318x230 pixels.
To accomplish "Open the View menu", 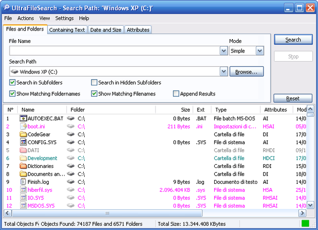I will 44,18.
